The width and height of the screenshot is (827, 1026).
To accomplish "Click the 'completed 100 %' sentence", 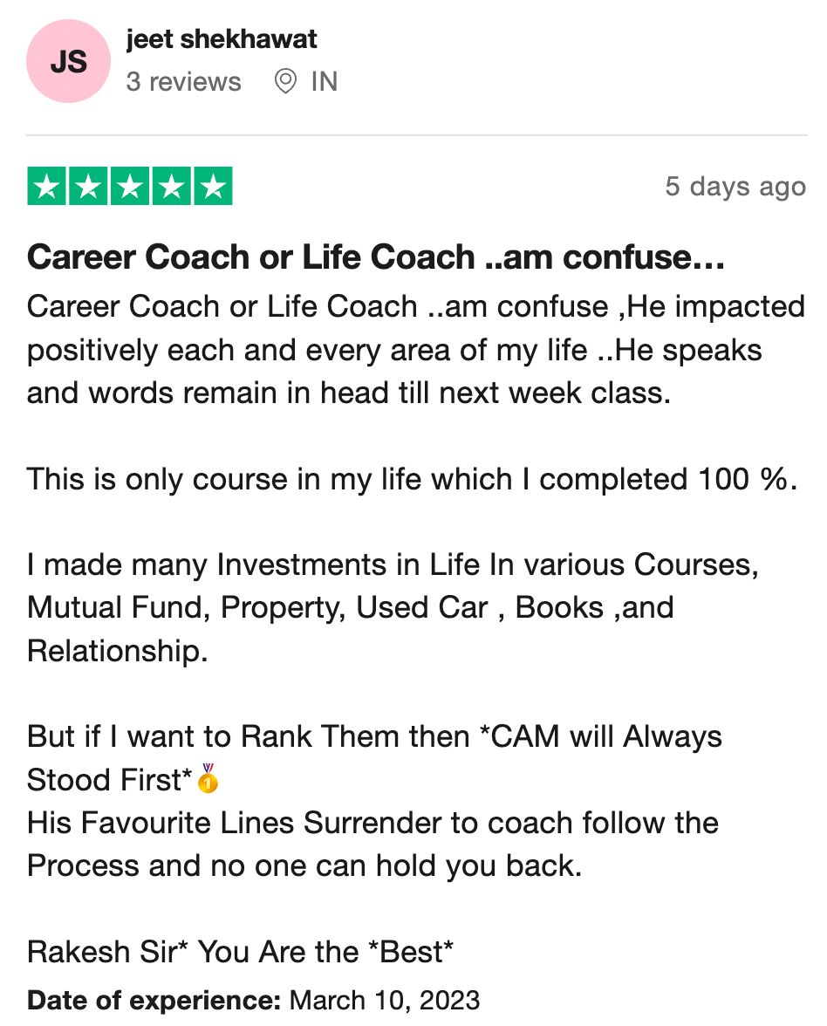I will [412, 479].
